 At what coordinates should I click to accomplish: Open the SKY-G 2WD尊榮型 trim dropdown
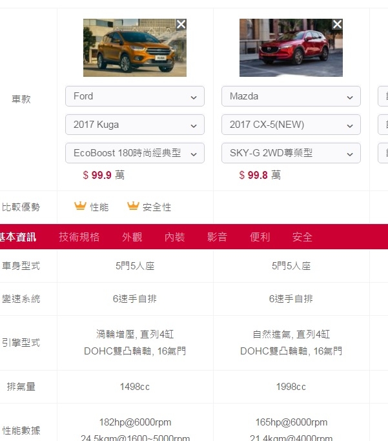point(291,153)
